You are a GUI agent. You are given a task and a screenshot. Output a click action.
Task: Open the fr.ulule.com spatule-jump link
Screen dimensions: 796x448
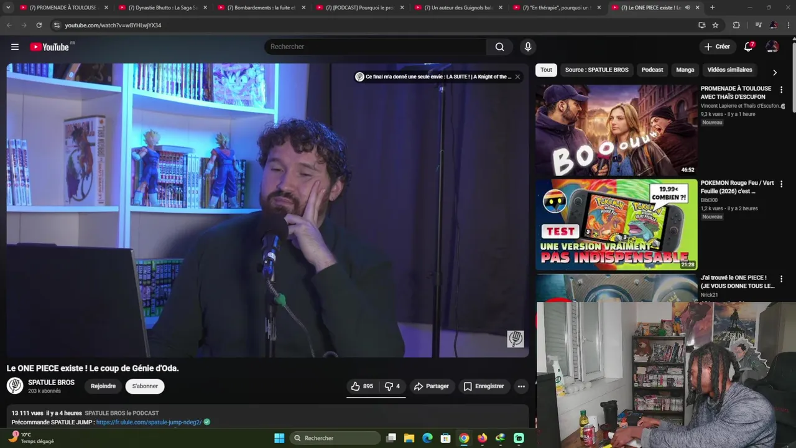click(x=149, y=422)
